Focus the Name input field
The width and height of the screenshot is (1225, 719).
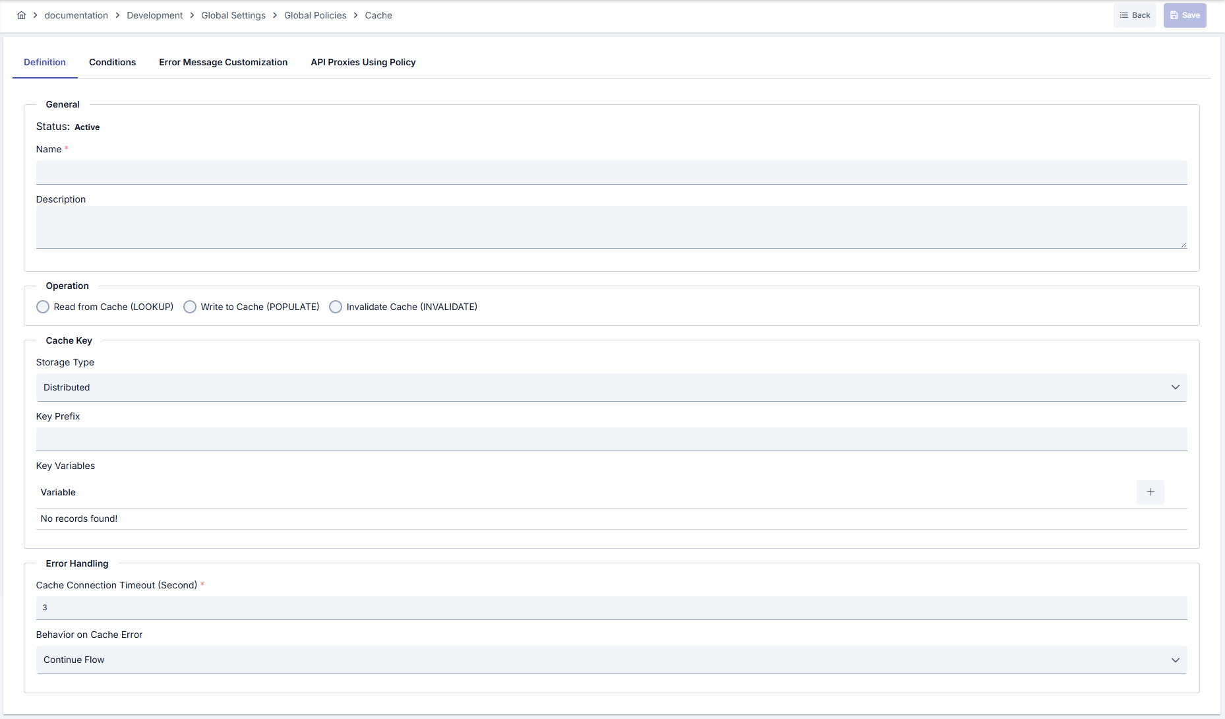pyautogui.click(x=611, y=172)
